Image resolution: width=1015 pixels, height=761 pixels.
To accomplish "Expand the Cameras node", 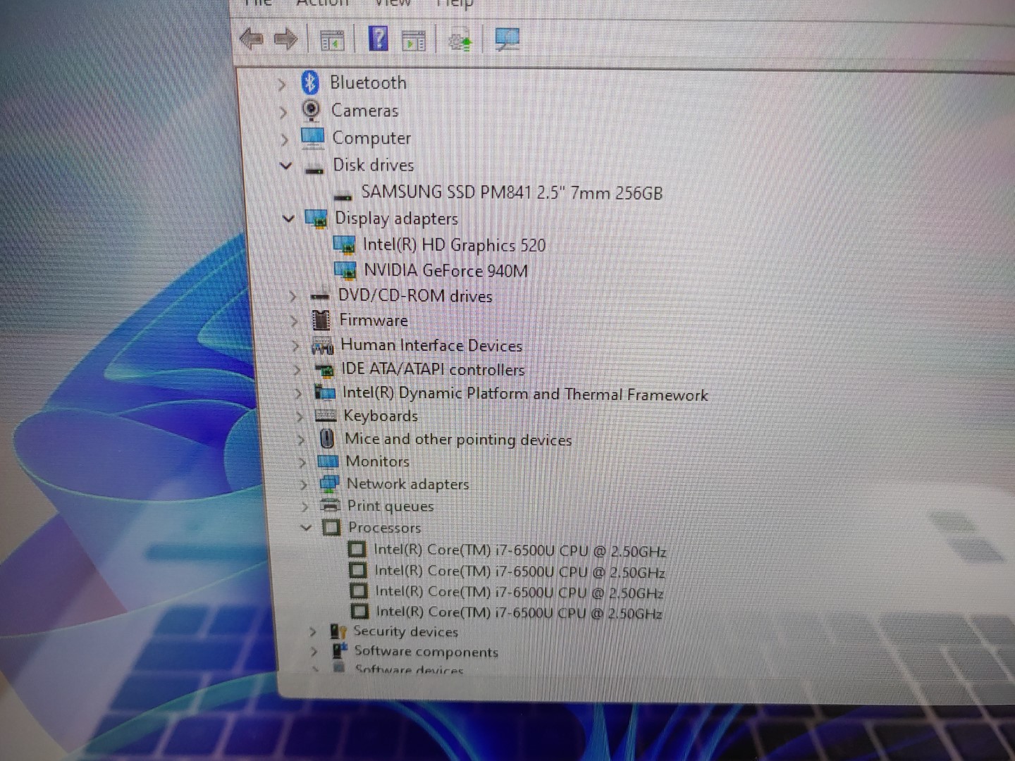I will click(x=283, y=112).
